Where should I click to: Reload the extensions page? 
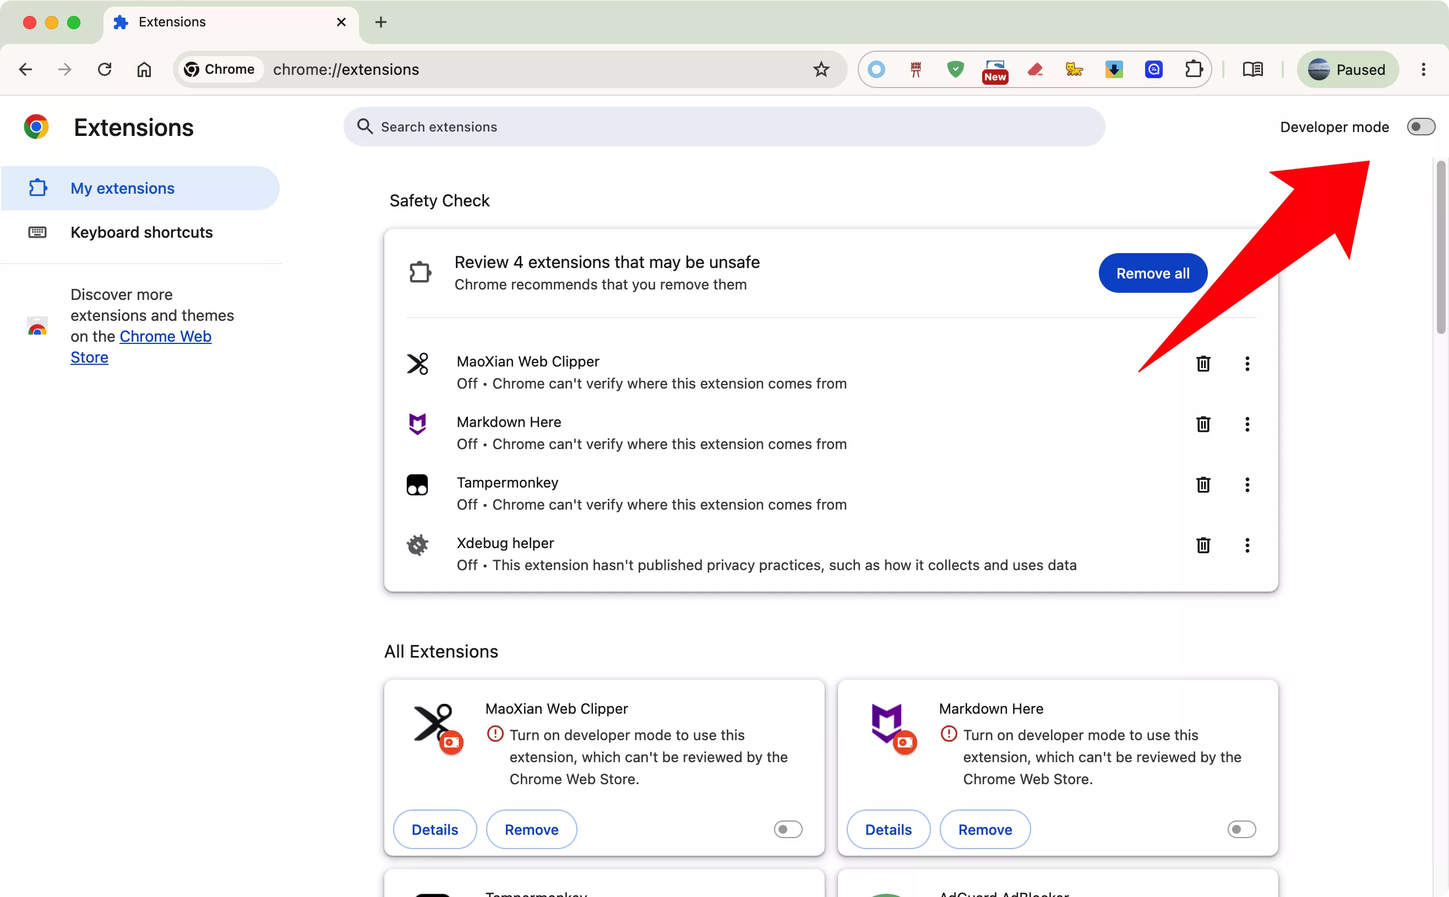(105, 69)
